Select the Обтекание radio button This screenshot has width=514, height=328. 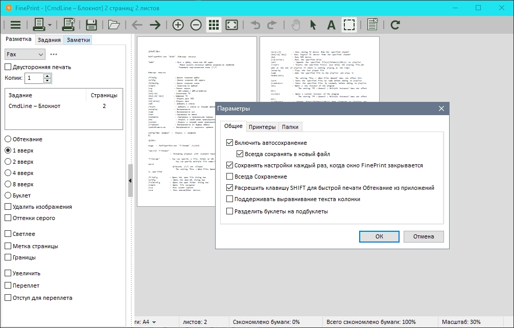(x=8, y=139)
